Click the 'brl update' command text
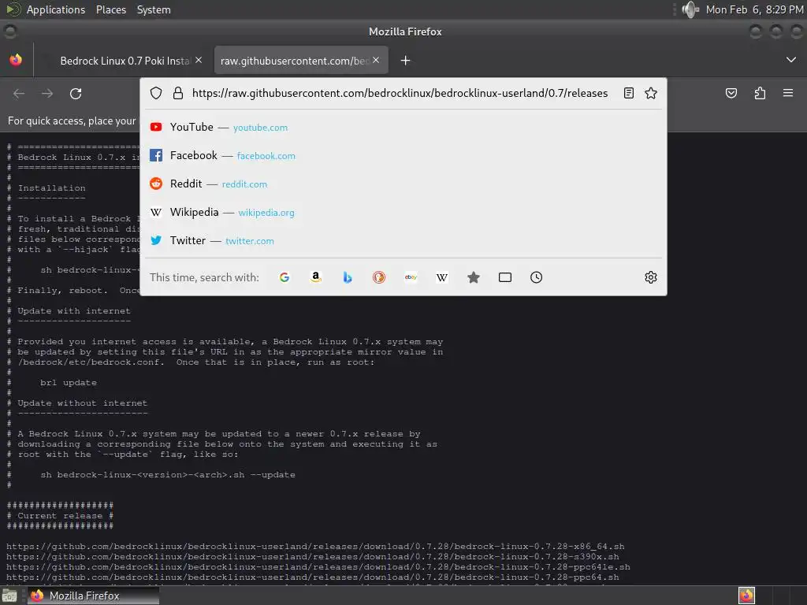This screenshot has width=807, height=605. [x=69, y=383]
